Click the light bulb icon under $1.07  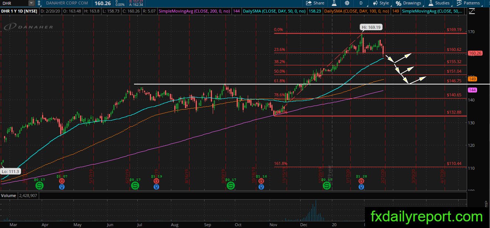point(62,187)
